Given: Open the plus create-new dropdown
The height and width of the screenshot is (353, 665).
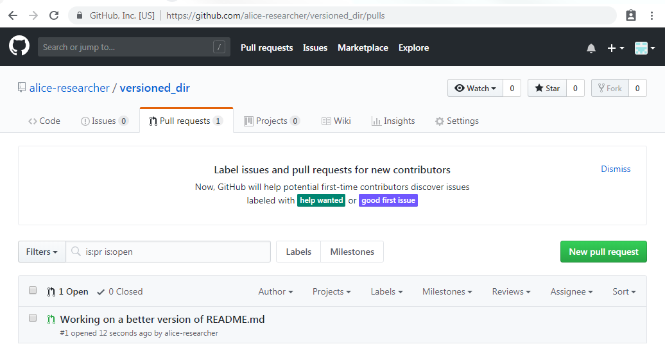Looking at the screenshot, I should (616, 48).
